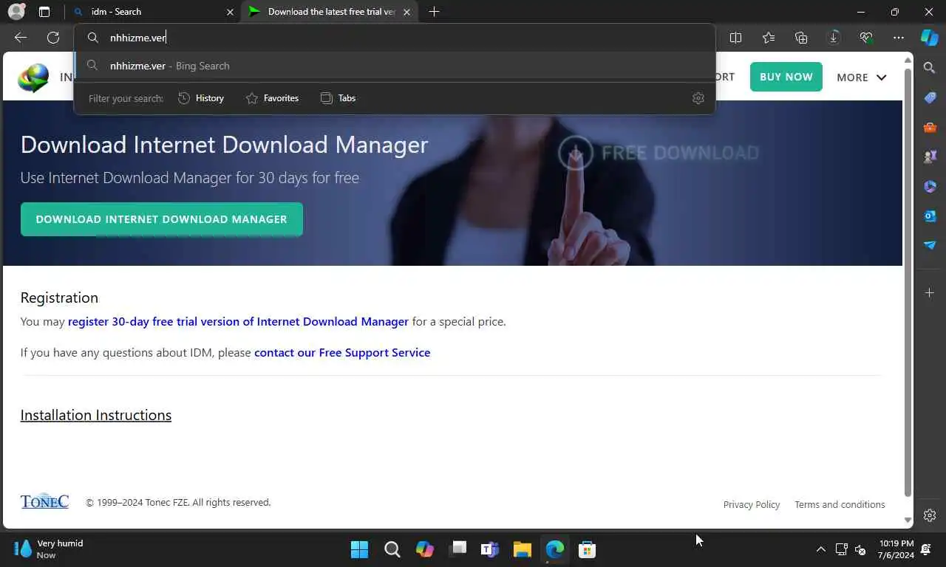Filter search by Tabs
This screenshot has width=946, height=567.
pos(338,98)
